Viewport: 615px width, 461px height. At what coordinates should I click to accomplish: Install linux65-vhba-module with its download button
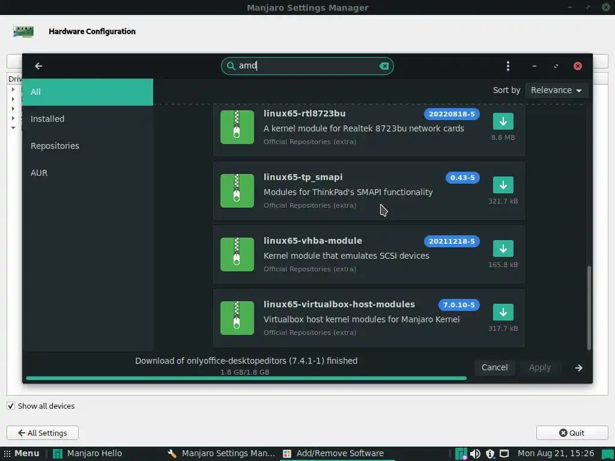[x=503, y=249]
